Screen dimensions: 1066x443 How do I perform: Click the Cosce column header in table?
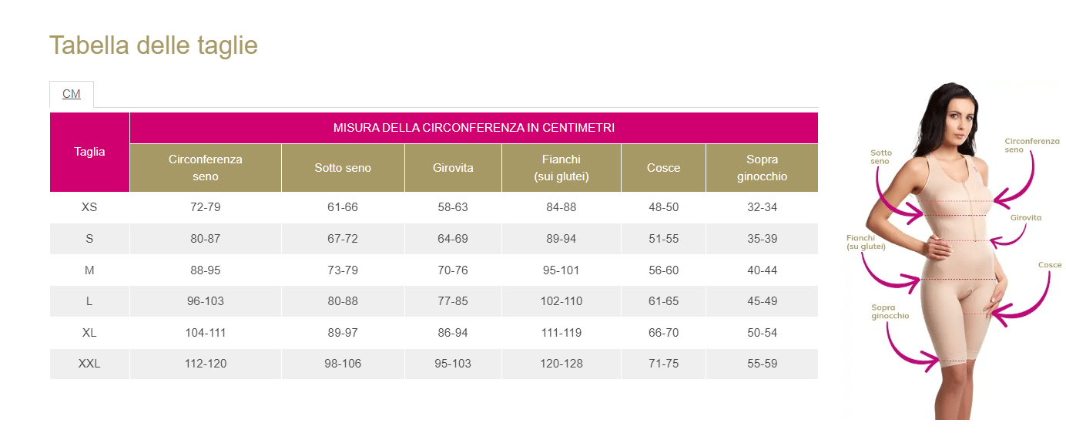pyautogui.click(x=663, y=168)
